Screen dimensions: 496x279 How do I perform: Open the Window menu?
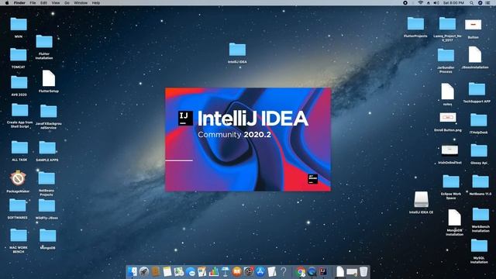coord(81,3)
